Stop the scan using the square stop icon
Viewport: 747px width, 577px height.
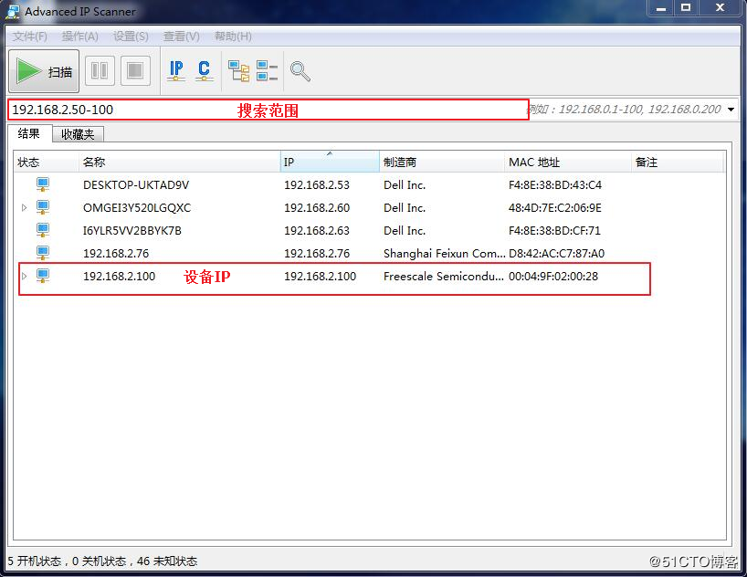135,71
